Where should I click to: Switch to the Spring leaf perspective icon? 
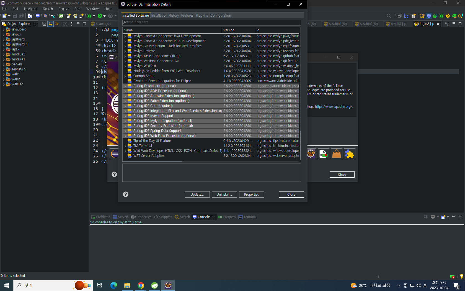tap(454, 16)
